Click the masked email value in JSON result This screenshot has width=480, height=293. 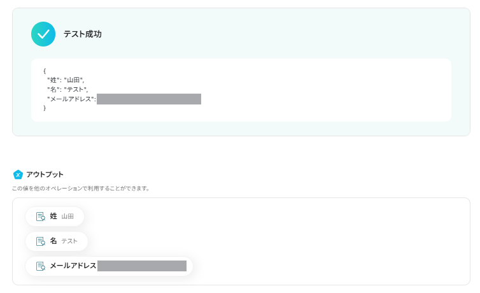(149, 99)
